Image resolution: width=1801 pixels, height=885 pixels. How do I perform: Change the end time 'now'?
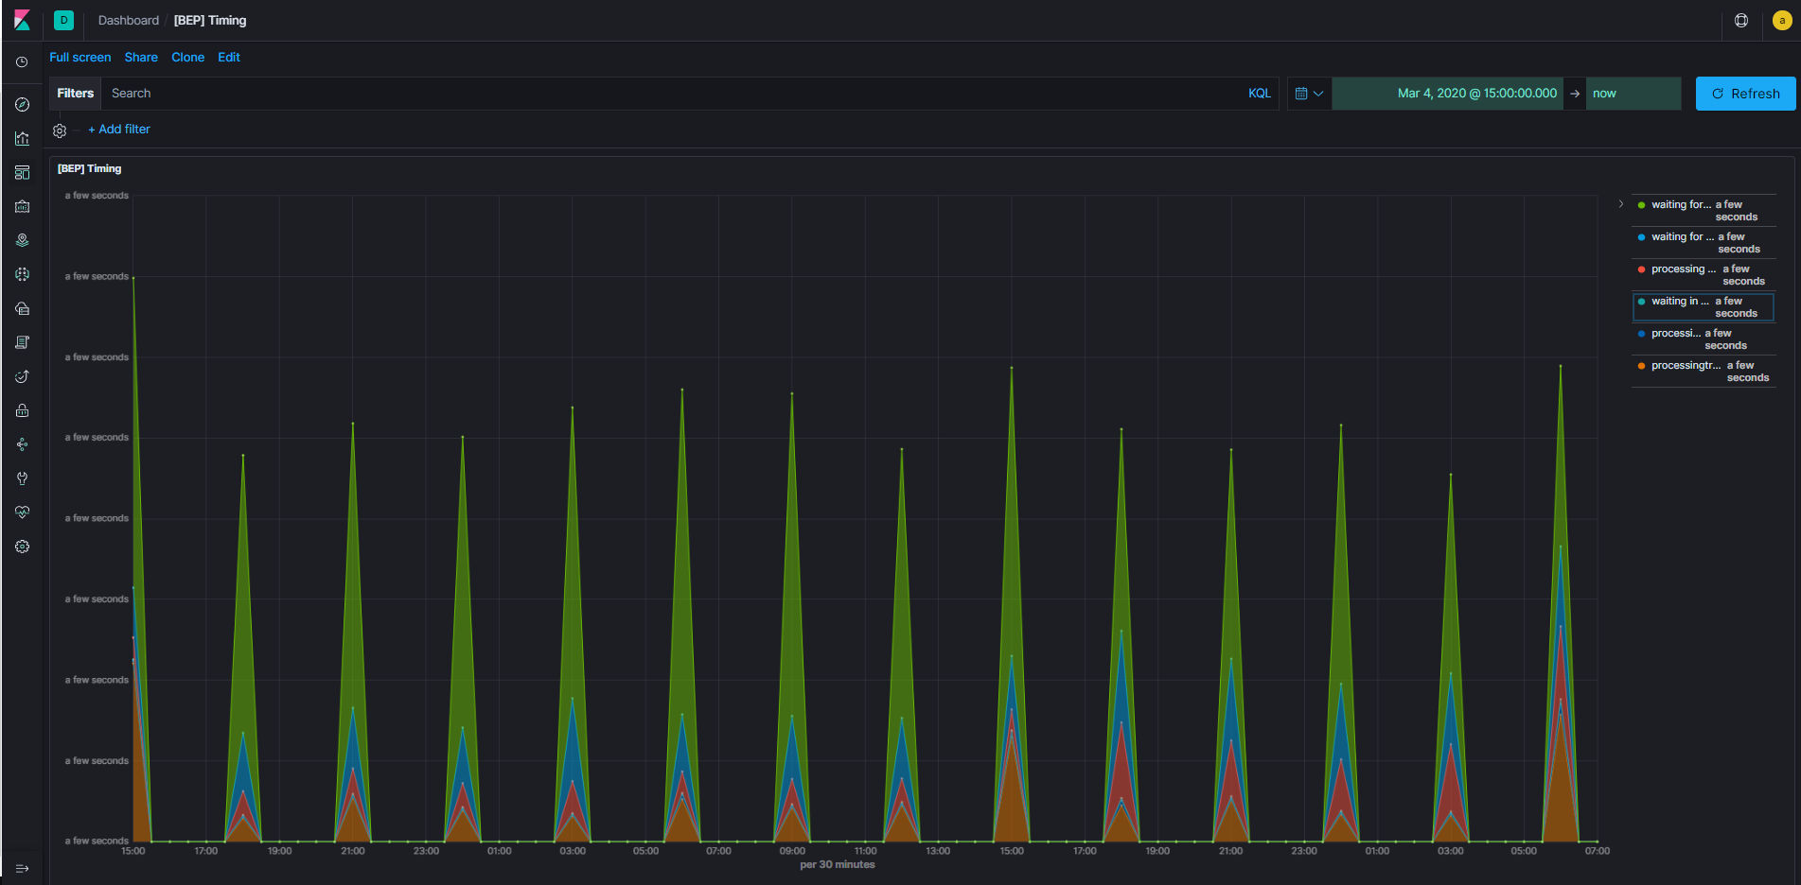point(1633,94)
